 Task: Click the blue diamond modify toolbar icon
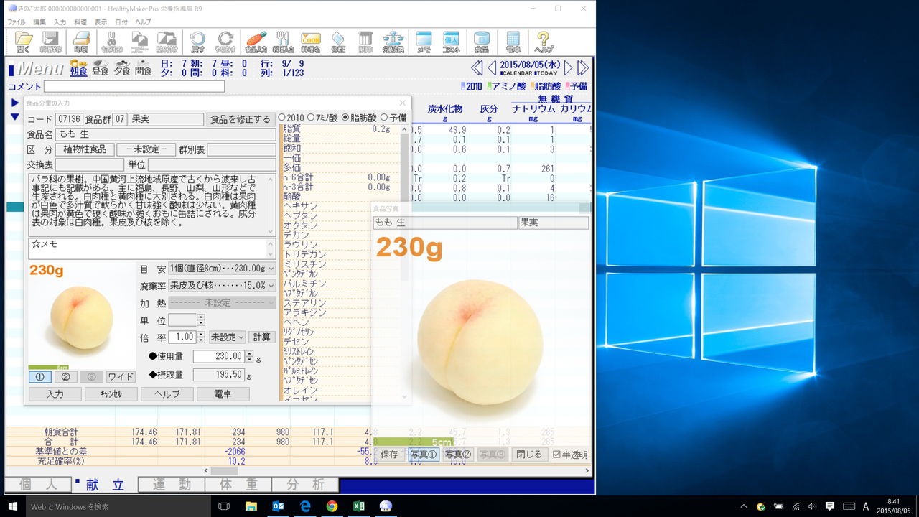coord(338,42)
